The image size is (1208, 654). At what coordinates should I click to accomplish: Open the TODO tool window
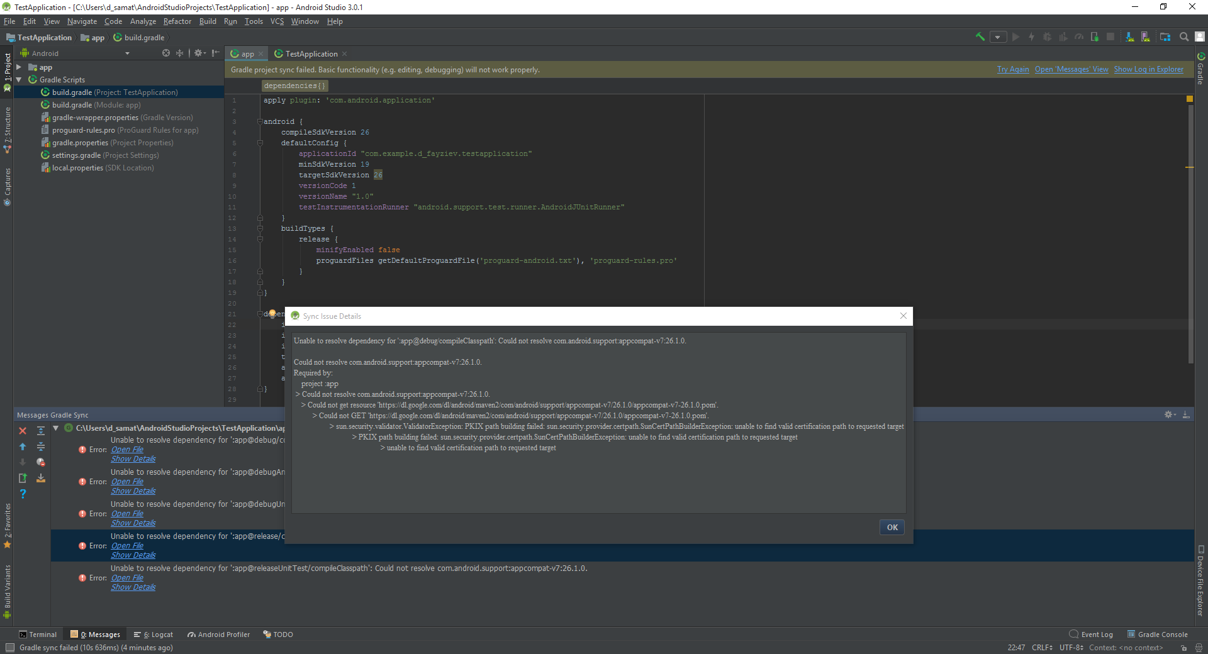click(278, 635)
